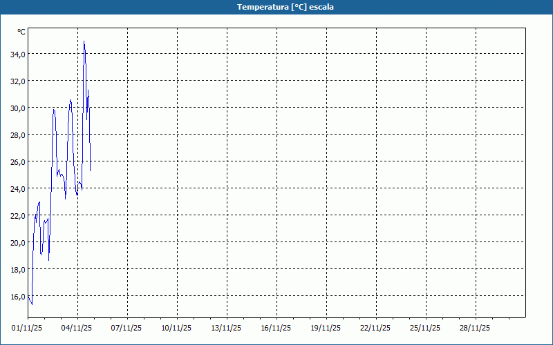The height and width of the screenshot is (345, 553).
Task: Select the 04/11/25 date label
Action: [x=77, y=328]
